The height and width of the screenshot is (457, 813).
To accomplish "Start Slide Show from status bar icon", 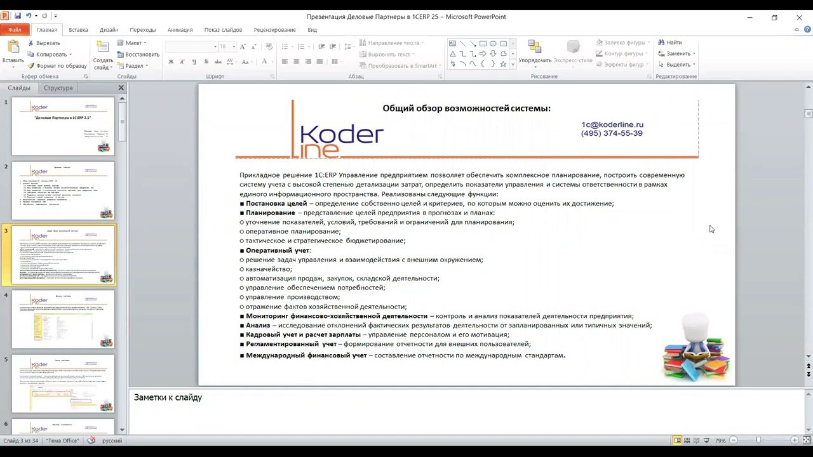I will point(706,440).
